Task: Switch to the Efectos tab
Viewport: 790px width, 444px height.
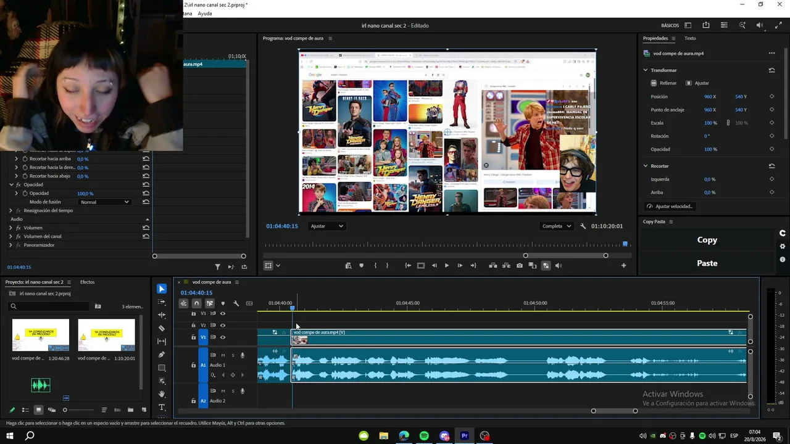Action: [x=87, y=282]
